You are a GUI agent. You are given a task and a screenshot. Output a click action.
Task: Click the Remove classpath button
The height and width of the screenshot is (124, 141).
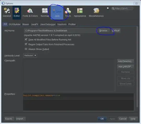click(x=126, y=72)
